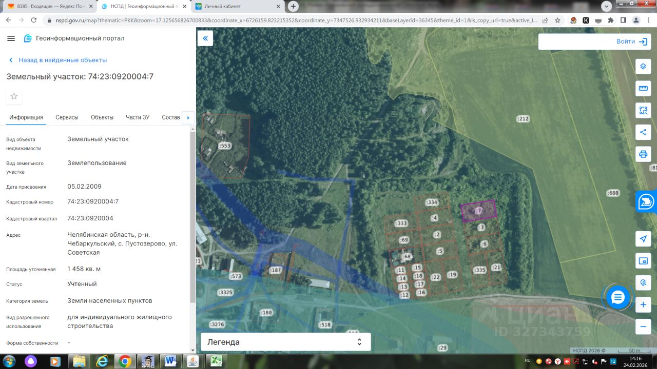The width and height of the screenshot is (657, 369).
Task: Click parcel label :688 on the map
Action: (613, 193)
